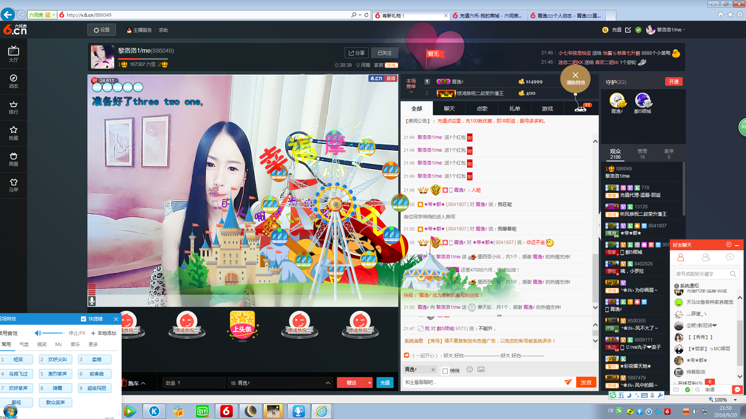
Task: Open the arrow dropdown beside 赠送 button
Action: (x=370, y=383)
